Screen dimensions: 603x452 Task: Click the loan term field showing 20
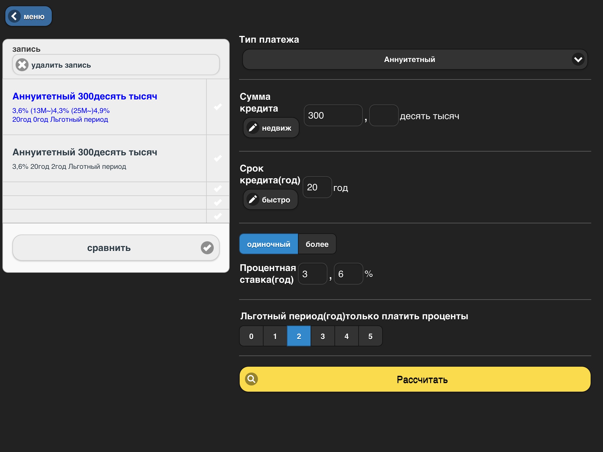click(317, 187)
